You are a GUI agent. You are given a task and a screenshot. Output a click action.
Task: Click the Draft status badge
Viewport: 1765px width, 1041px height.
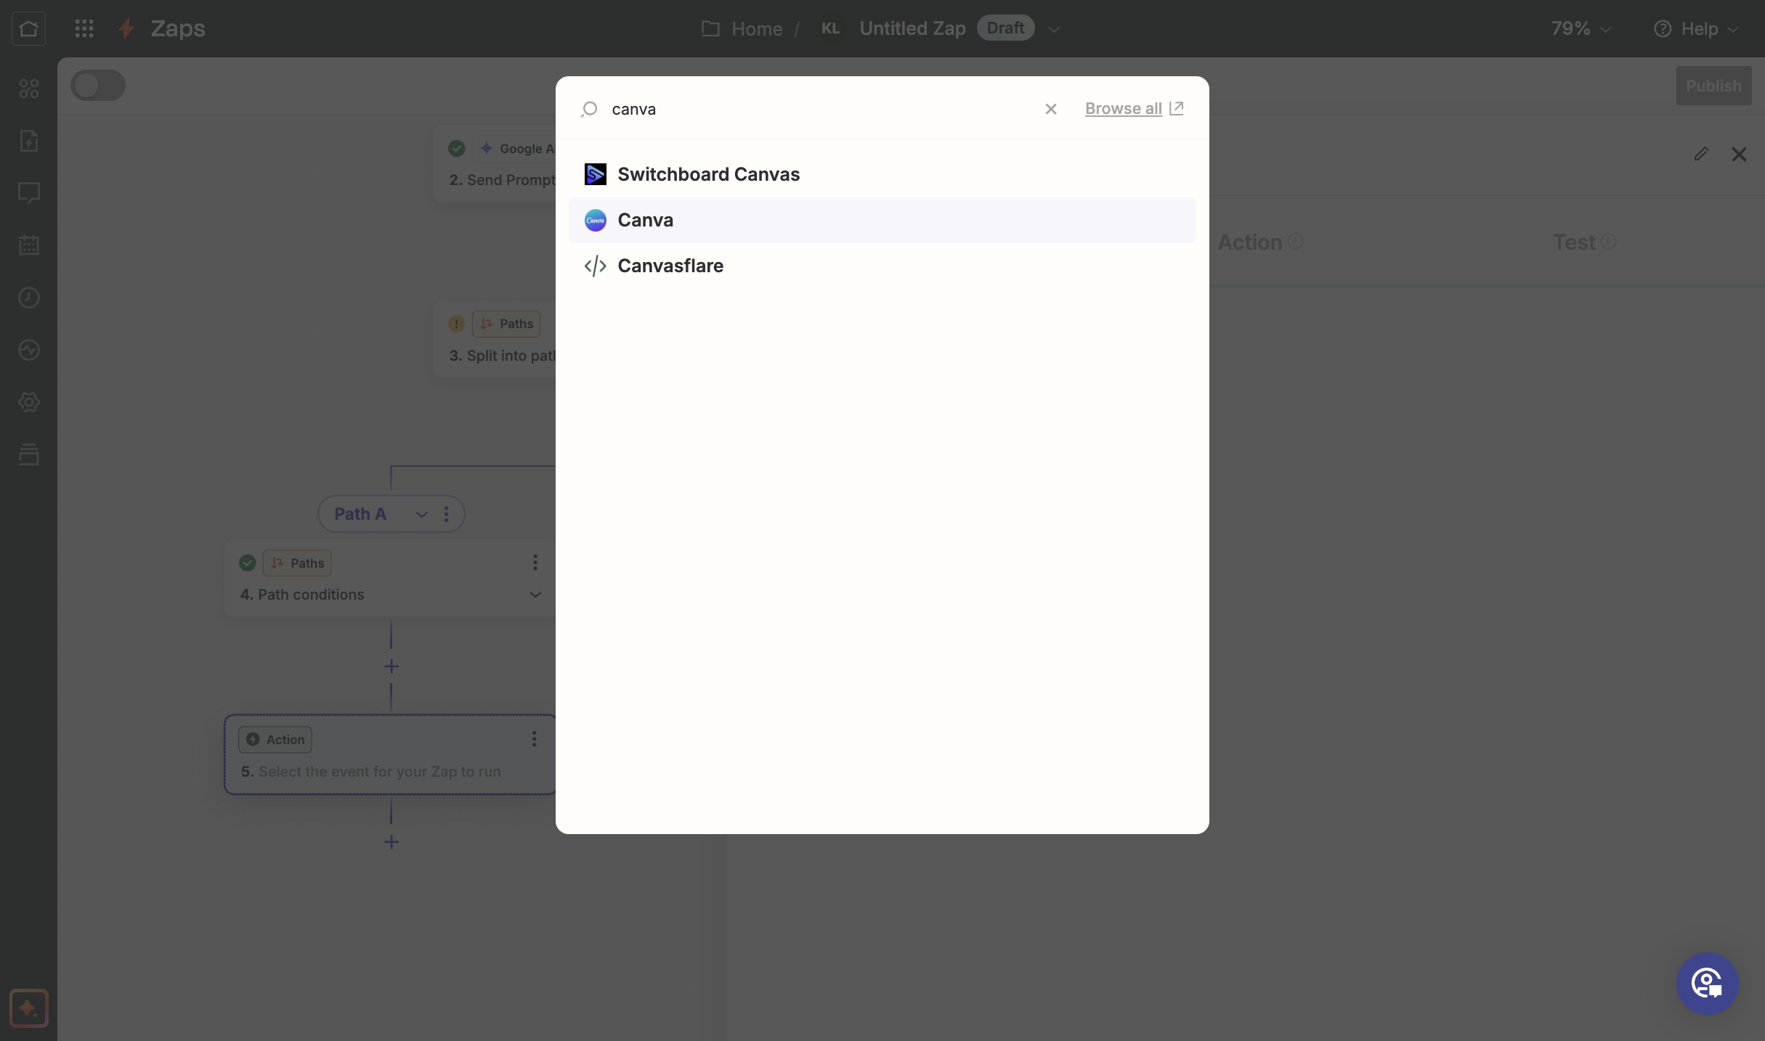[1005, 28]
